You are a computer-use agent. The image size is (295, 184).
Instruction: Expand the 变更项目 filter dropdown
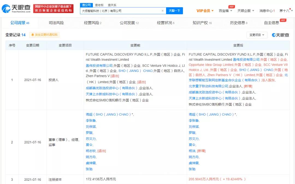point(257,35)
